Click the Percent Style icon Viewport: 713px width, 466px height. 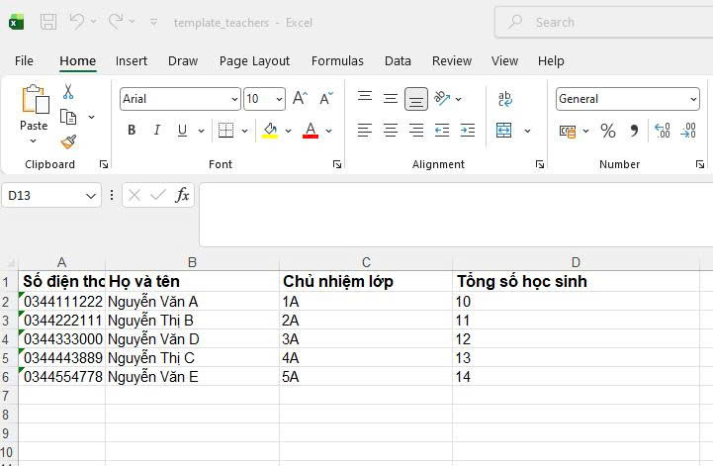608,131
